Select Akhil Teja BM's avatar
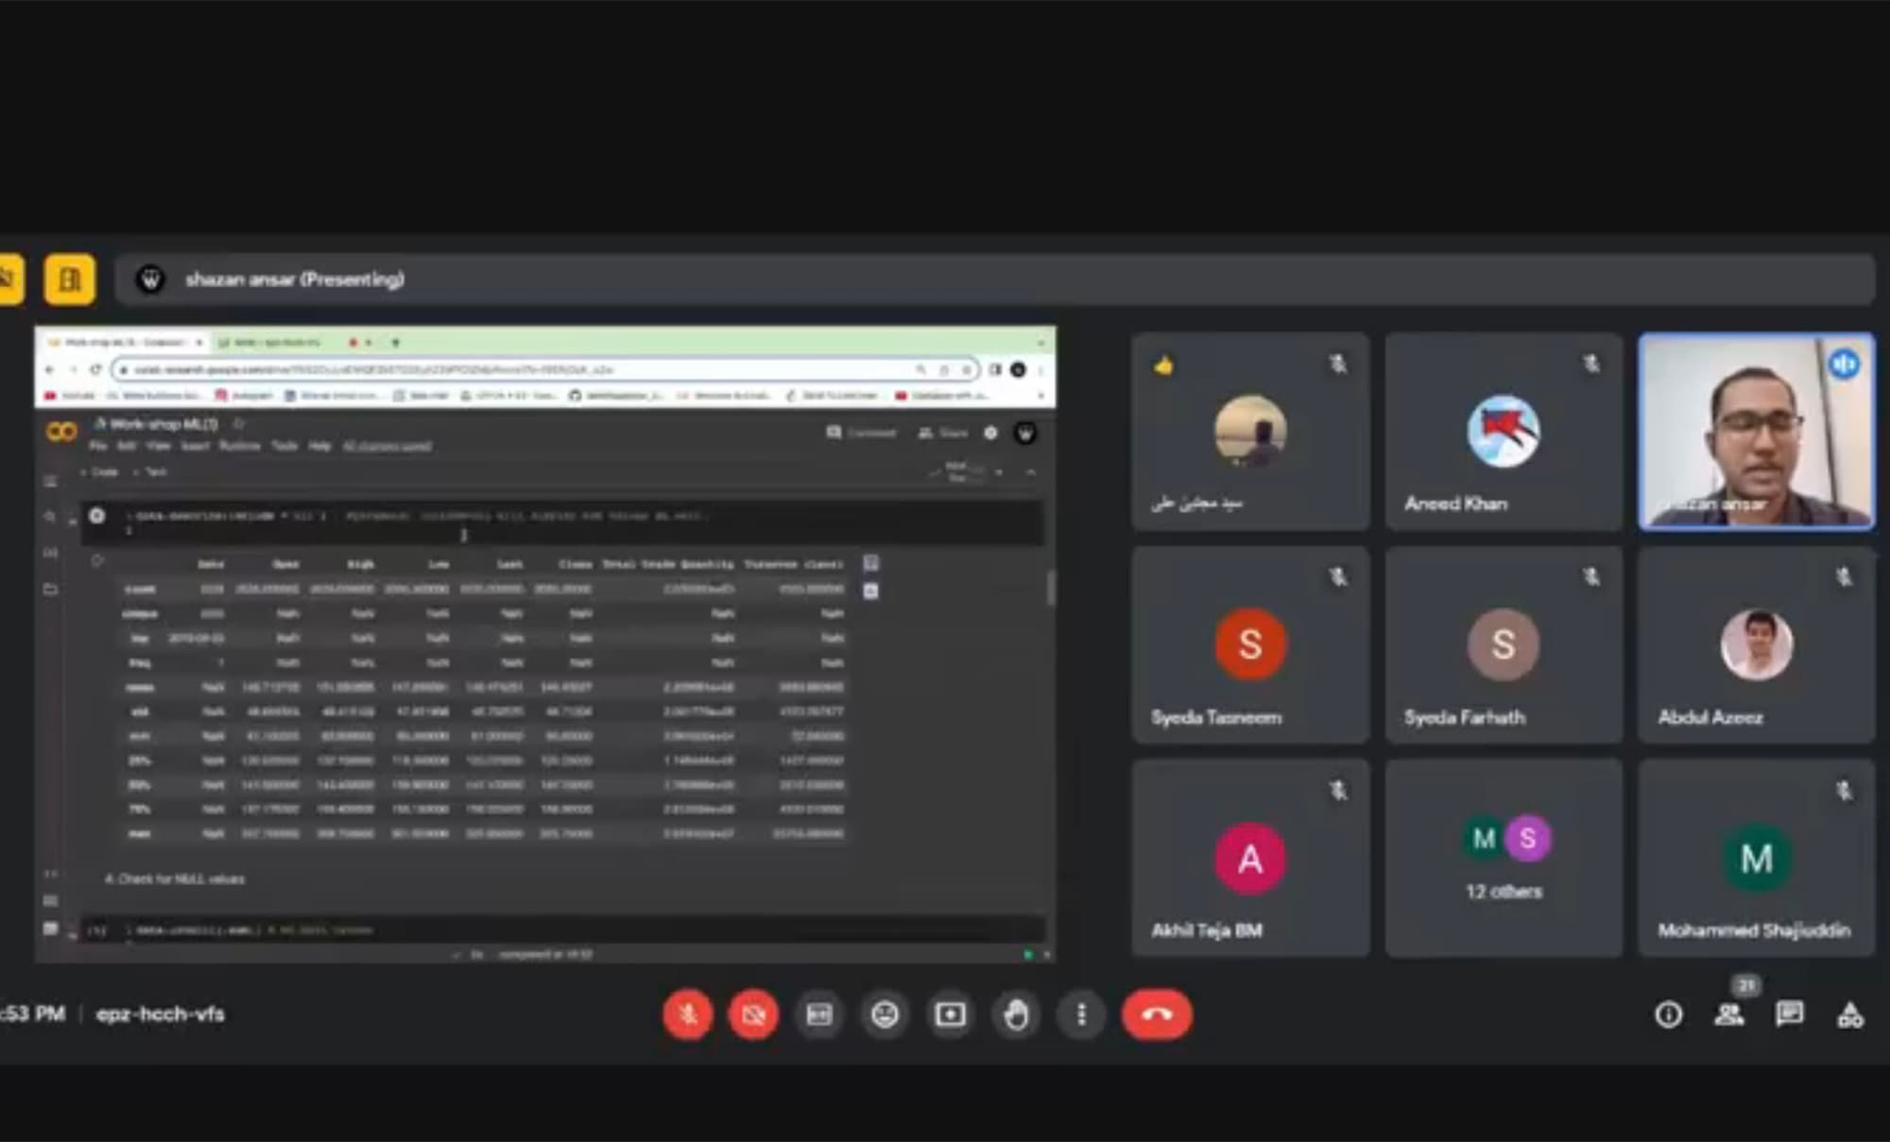This screenshot has width=1890, height=1142. [x=1250, y=859]
